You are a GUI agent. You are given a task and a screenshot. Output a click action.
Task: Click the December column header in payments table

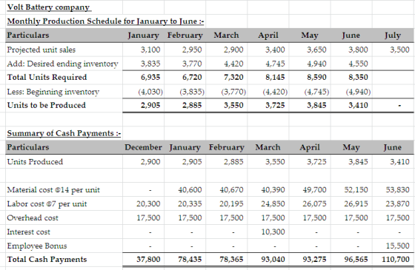(143, 147)
